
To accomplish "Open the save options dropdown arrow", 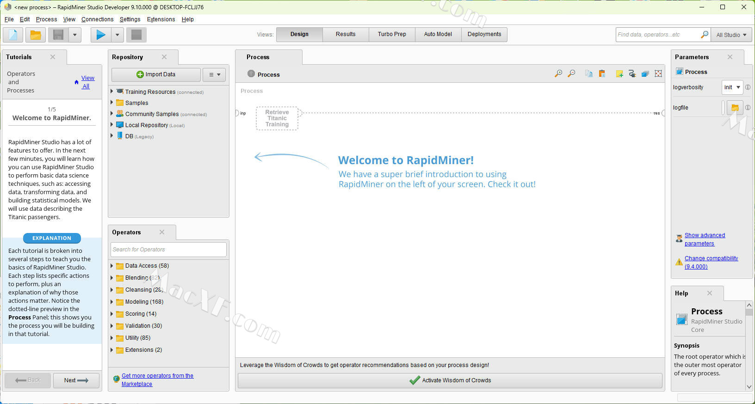I will tap(74, 35).
